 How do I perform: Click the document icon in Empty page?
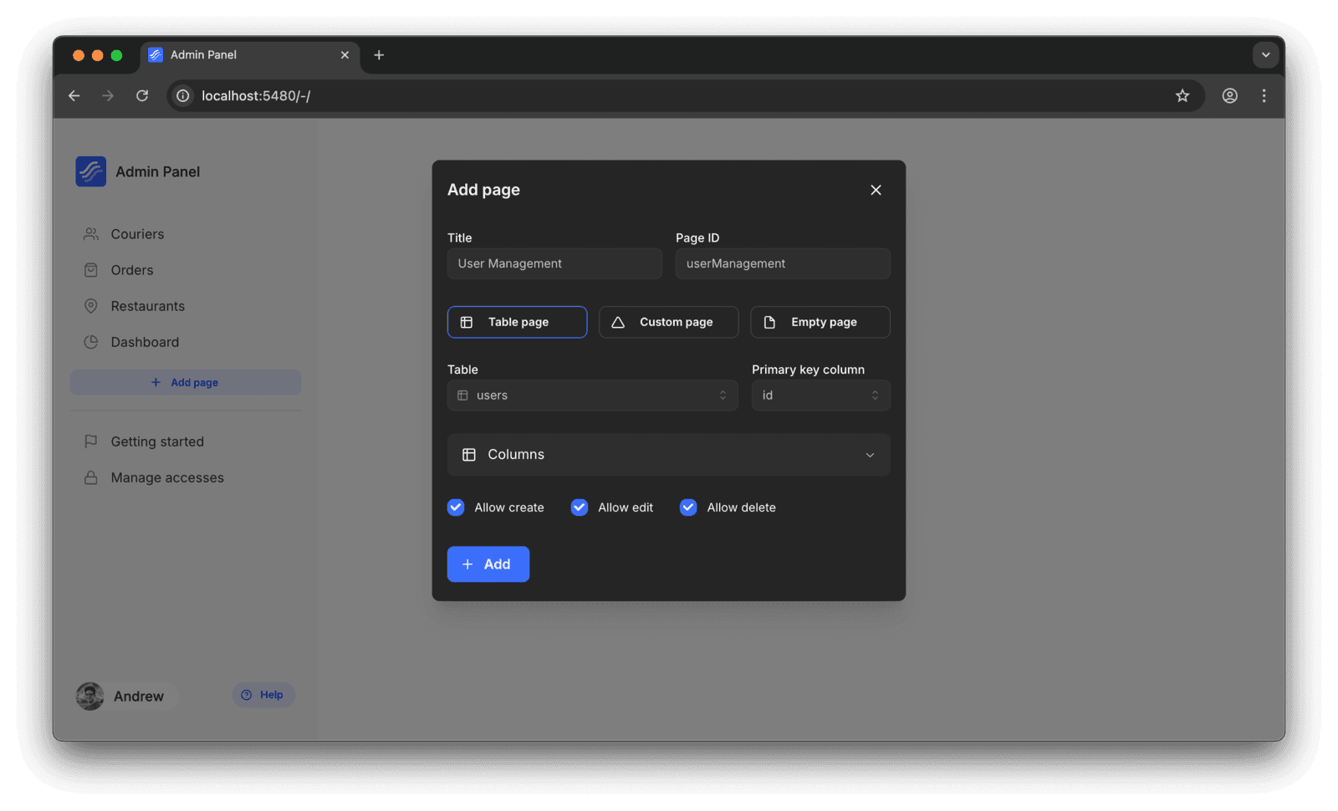pyautogui.click(x=769, y=322)
